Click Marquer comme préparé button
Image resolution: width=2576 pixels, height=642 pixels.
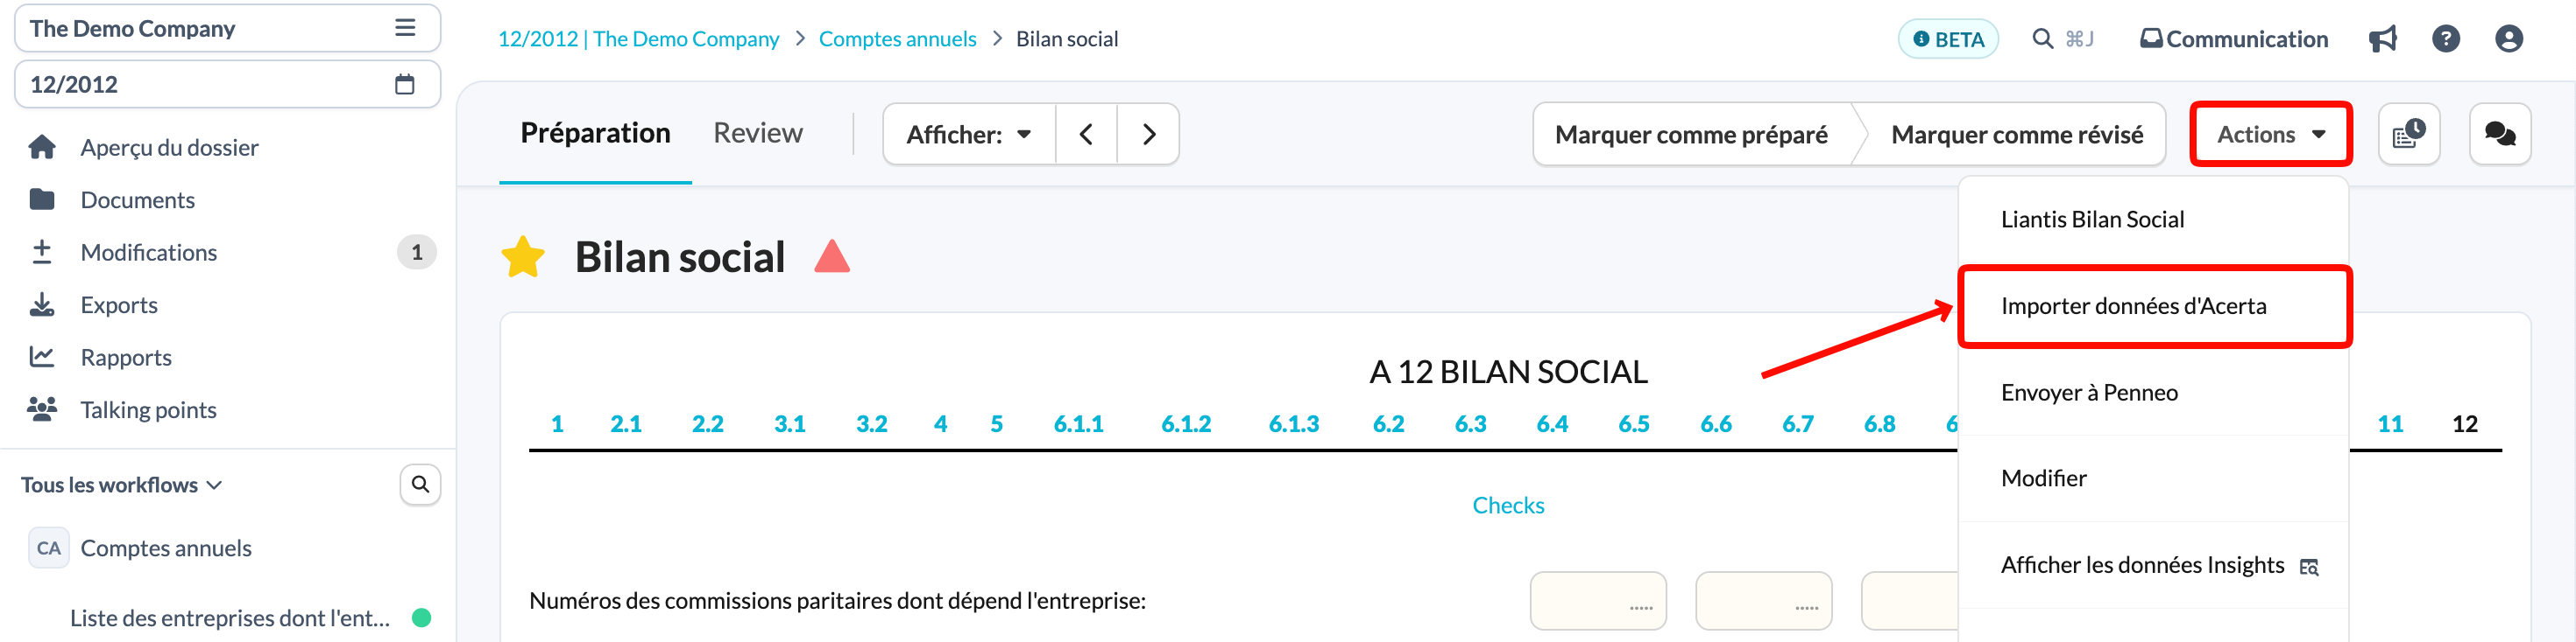tap(1690, 134)
